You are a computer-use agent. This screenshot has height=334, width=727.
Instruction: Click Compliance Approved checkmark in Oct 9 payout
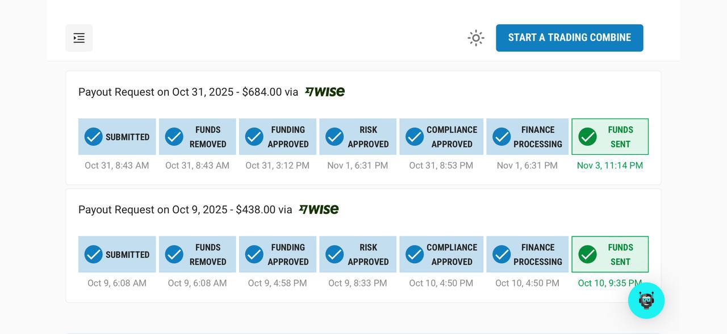tap(415, 255)
